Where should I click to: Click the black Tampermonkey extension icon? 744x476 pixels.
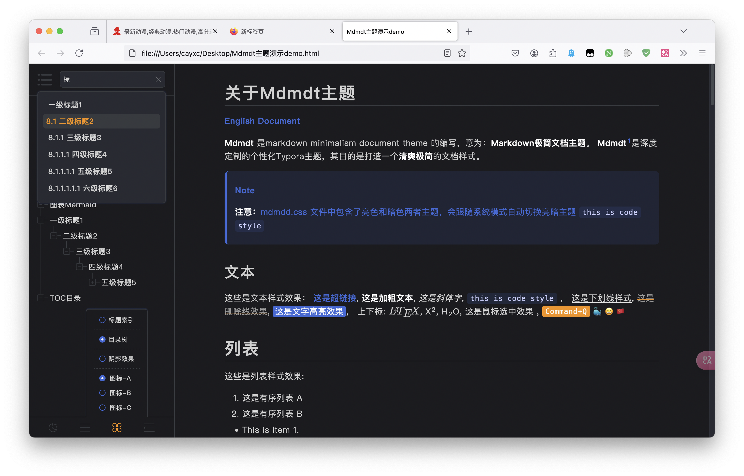pos(590,53)
